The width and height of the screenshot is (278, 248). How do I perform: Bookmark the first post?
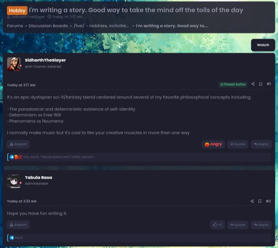pos(261,84)
